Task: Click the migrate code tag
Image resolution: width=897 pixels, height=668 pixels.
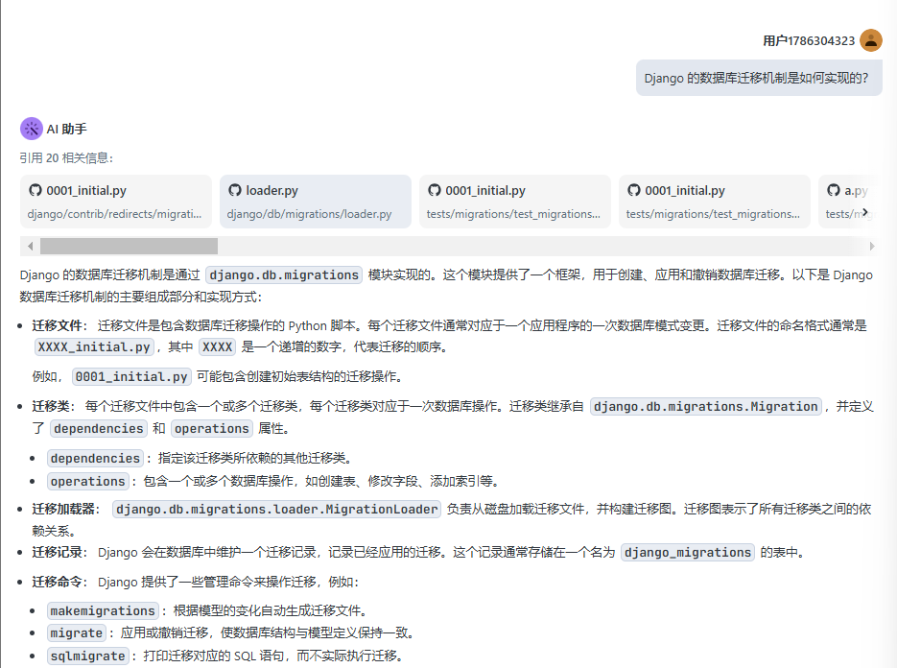Action: coord(76,633)
